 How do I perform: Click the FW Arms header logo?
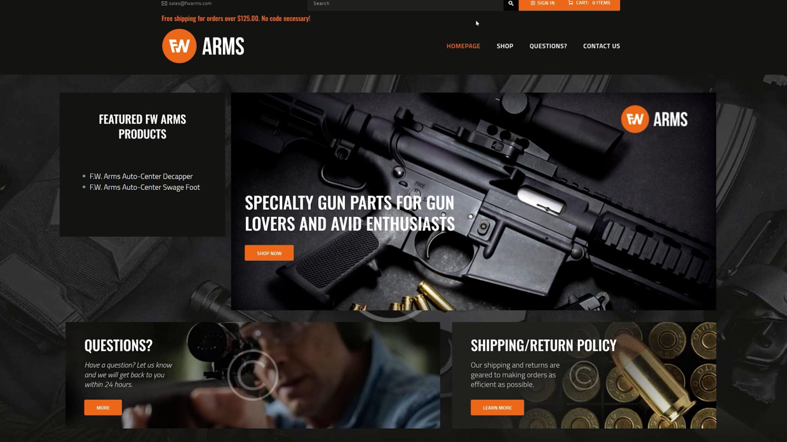(203, 46)
